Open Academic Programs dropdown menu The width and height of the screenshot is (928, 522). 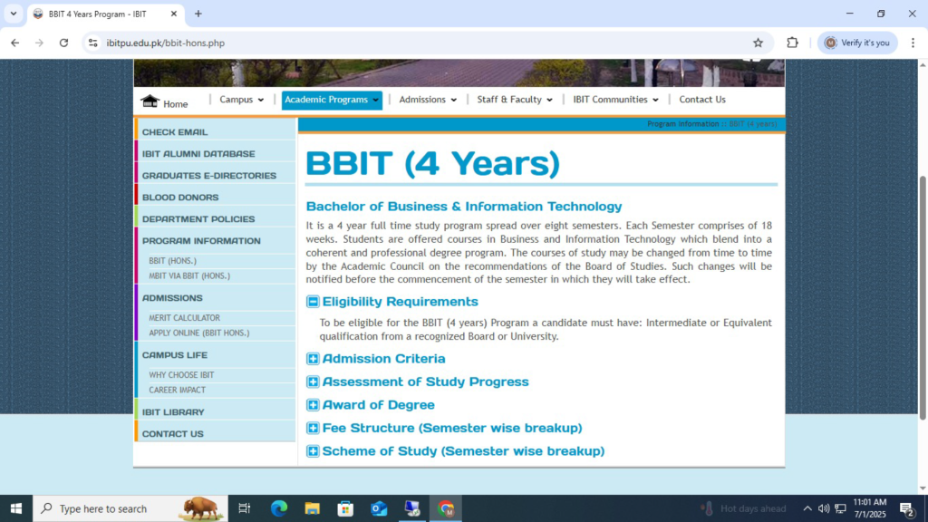click(332, 100)
